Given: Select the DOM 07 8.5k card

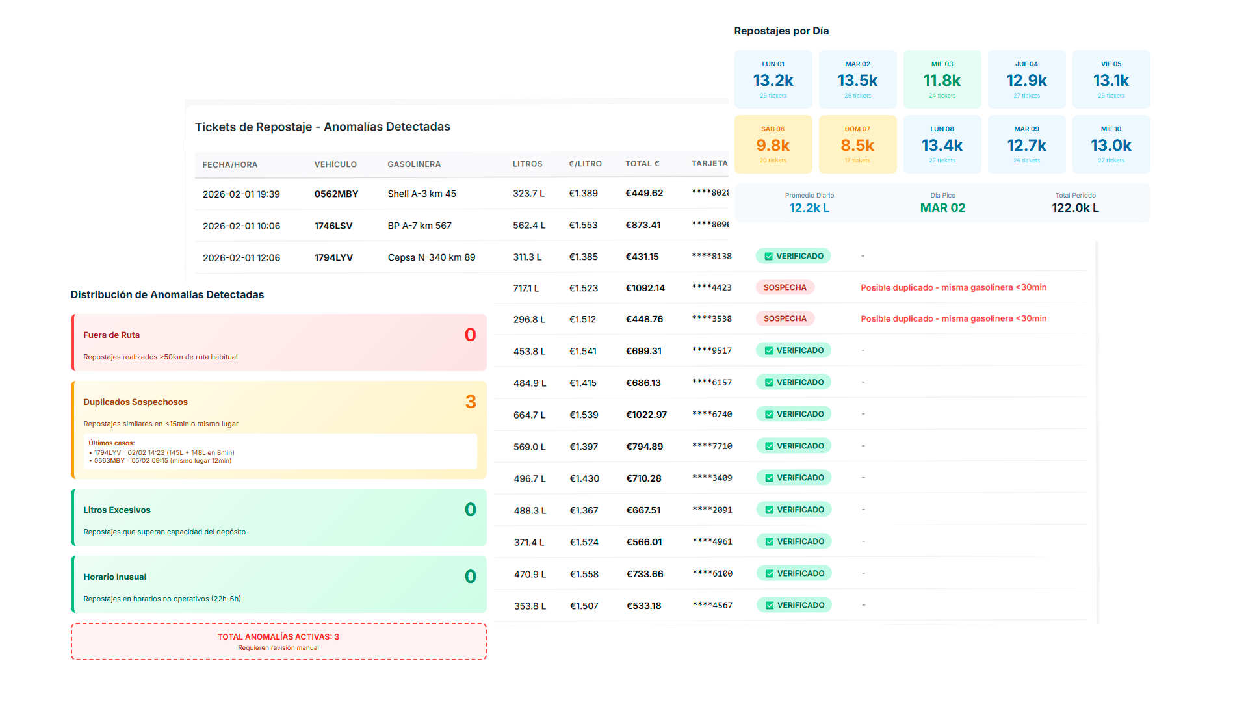Looking at the screenshot, I should [x=857, y=144].
